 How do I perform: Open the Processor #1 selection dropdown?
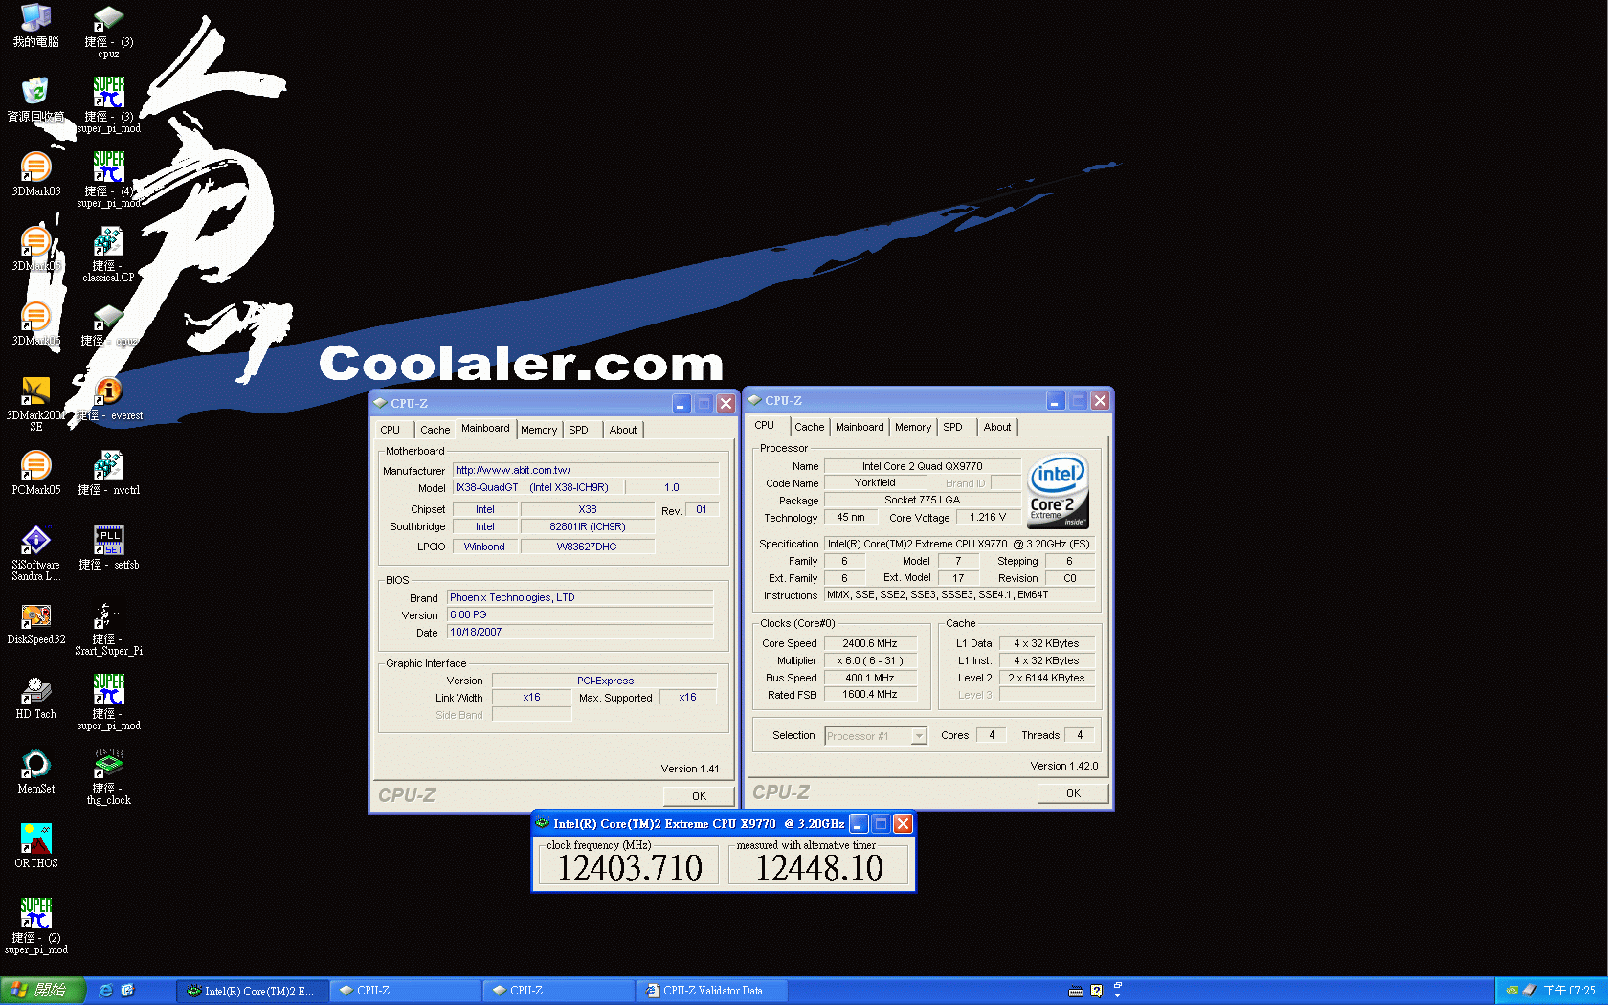pyautogui.click(x=876, y=736)
